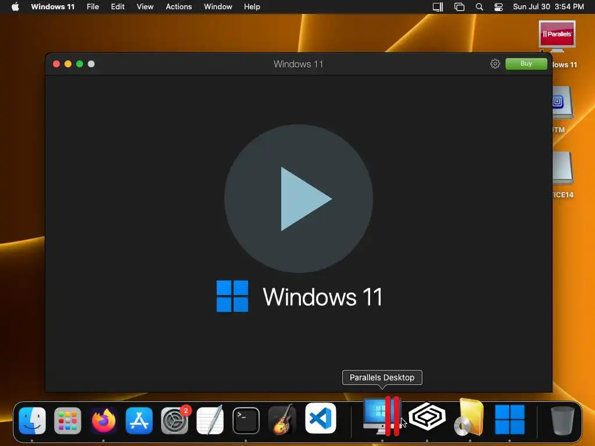Open Stage Manager windows icon in menu bar
This screenshot has height=446, width=595.
coord(459,7)
